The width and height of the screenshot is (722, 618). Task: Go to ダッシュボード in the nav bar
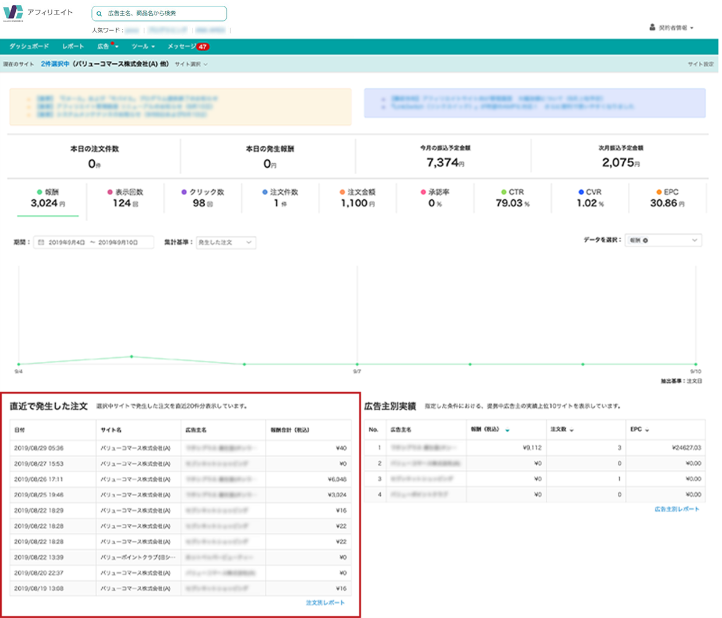tap(29, 46)
